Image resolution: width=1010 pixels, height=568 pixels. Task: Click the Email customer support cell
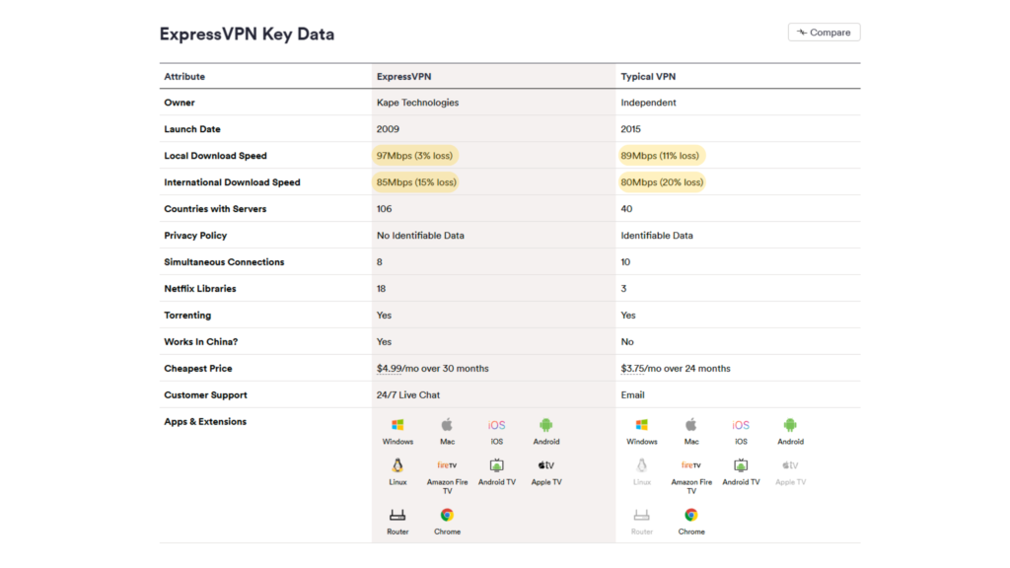[x=632, y=394]
